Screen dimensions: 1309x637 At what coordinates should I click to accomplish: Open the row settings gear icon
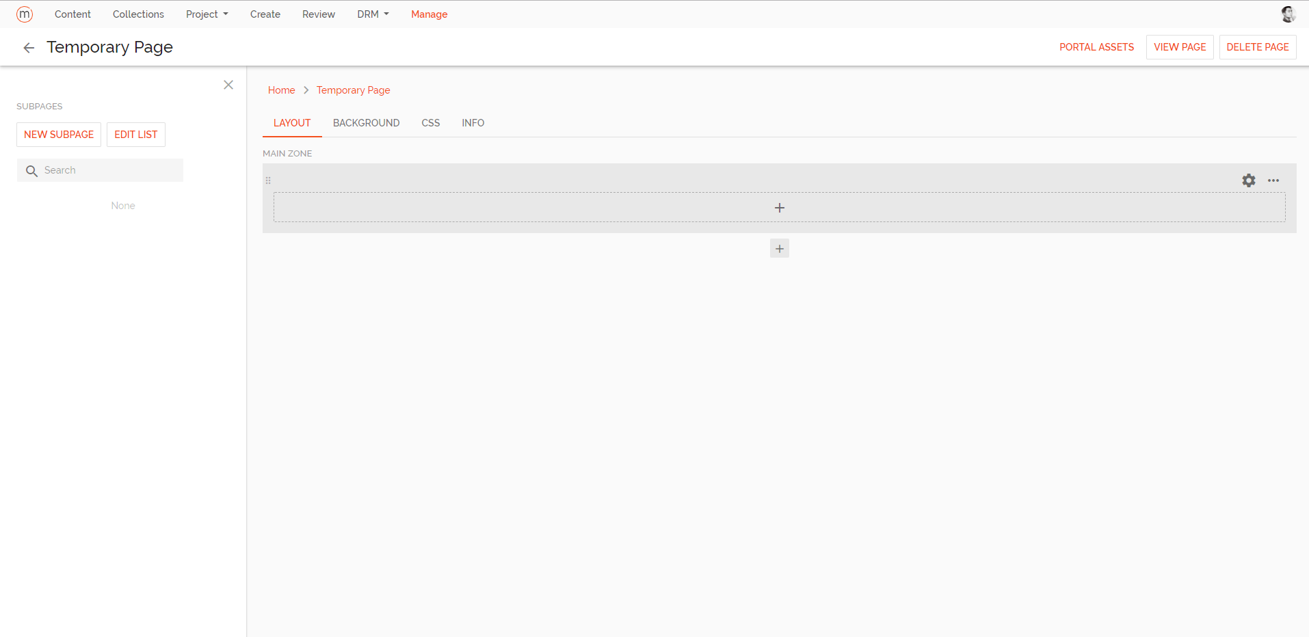coord(1249,180)
